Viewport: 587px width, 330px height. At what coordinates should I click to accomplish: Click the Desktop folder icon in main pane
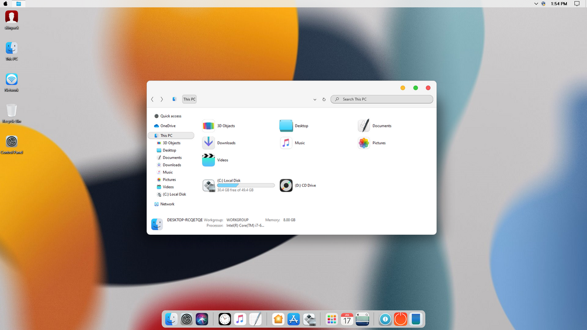[x=286, y=126]
